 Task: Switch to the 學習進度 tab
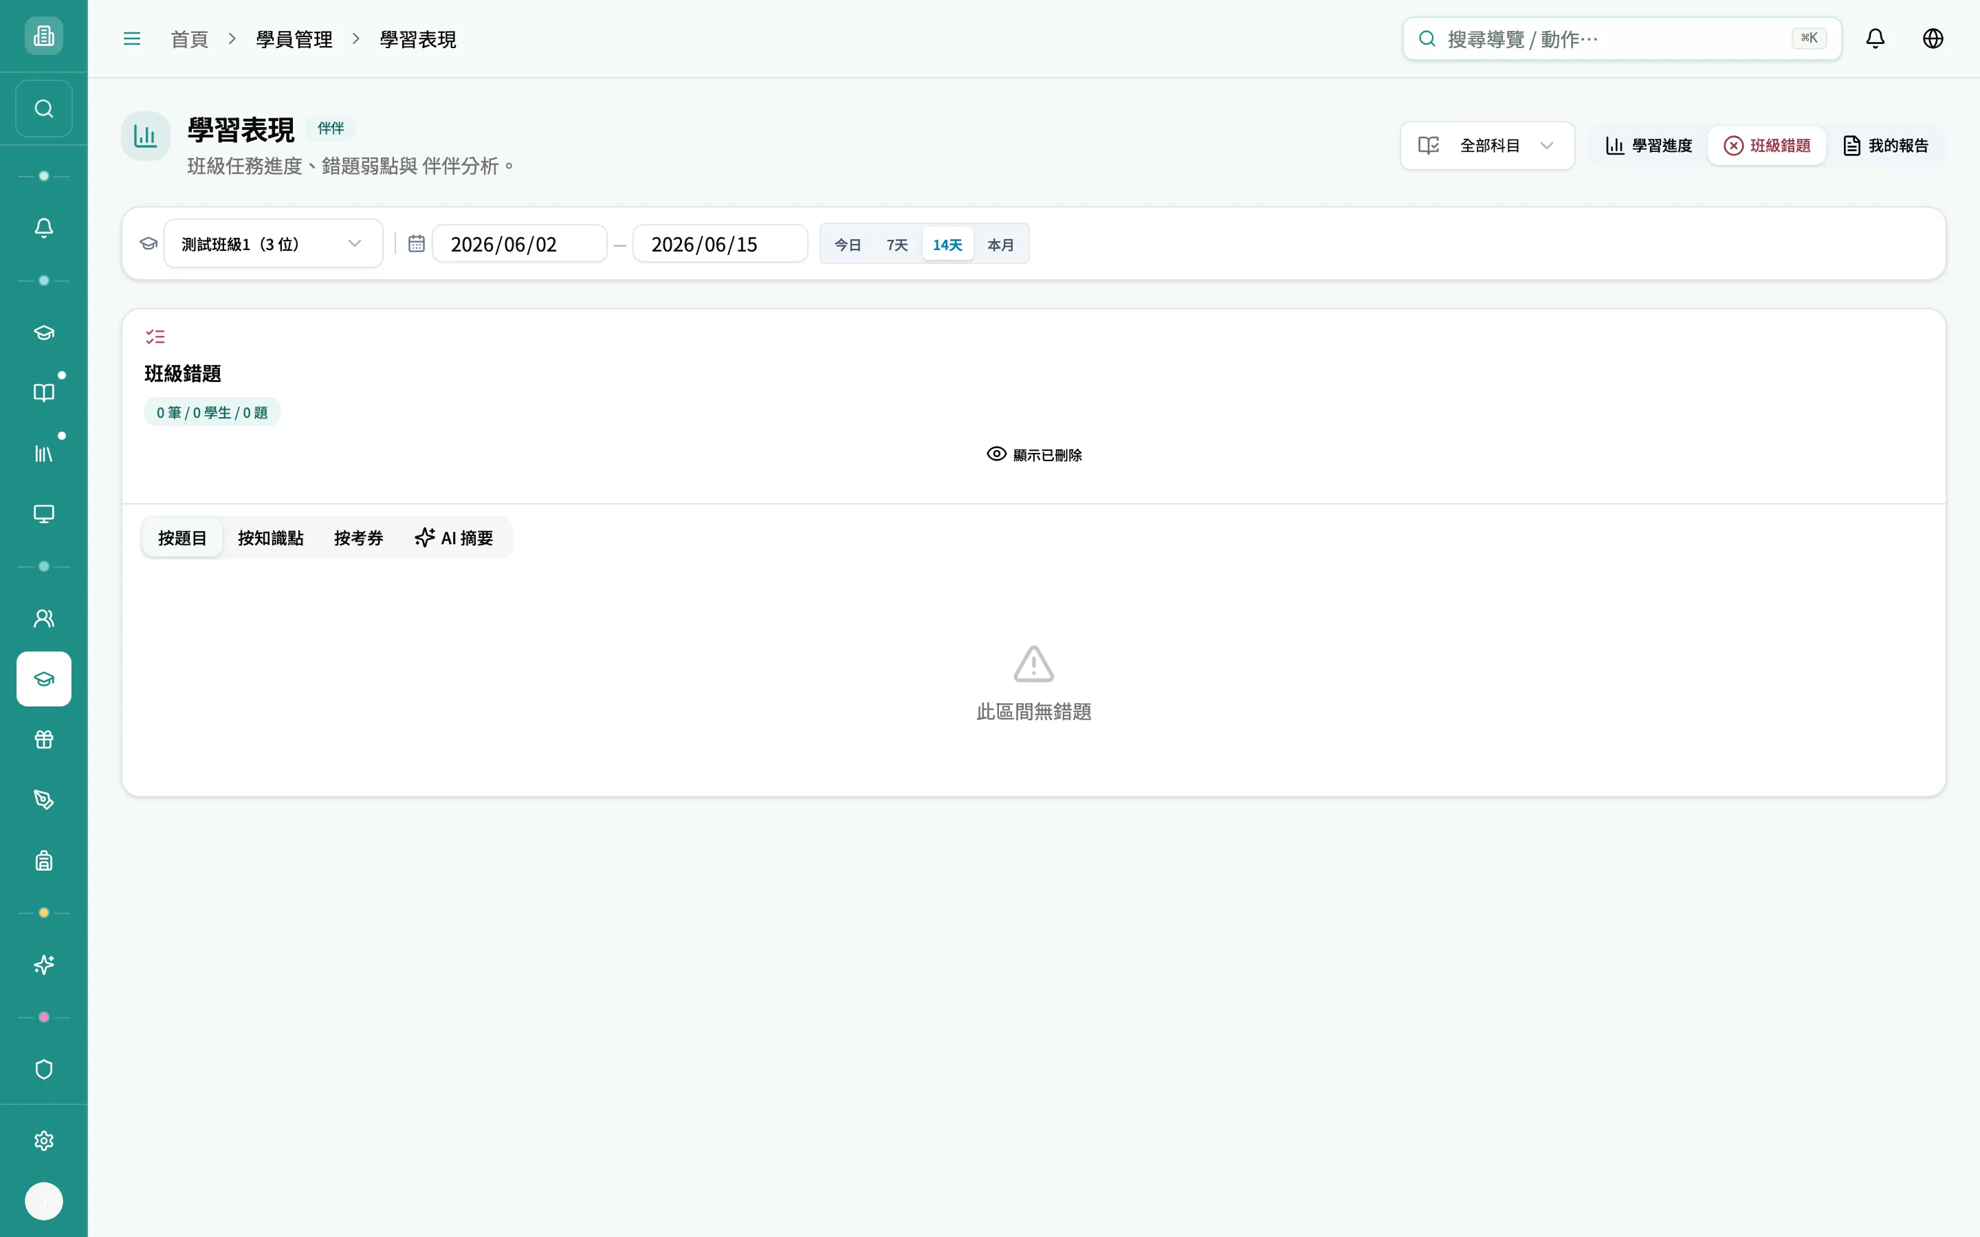[x=1649, y=146]
